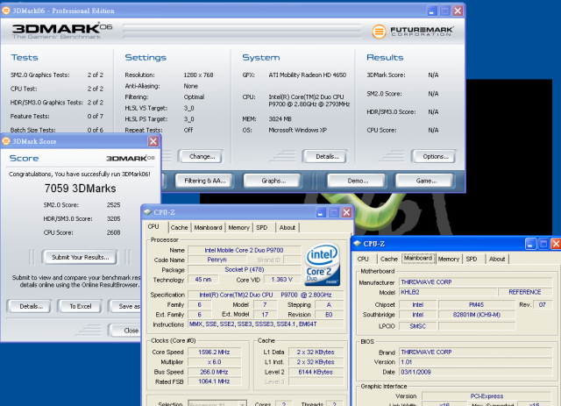The image size is (561, 406).
Task: Open the Mainboard tab in CPU-Z processor window
Action: pos(208,227)
